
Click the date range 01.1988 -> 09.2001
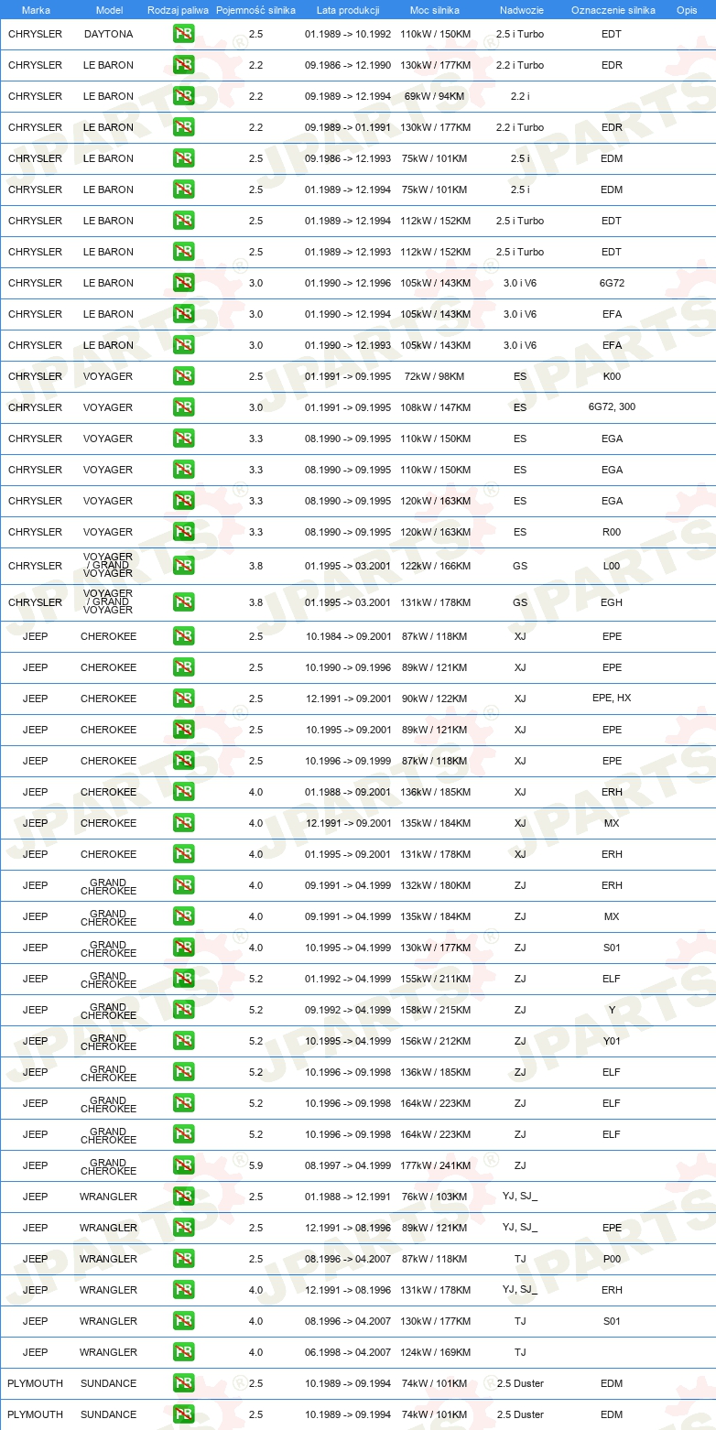(348, 793)
